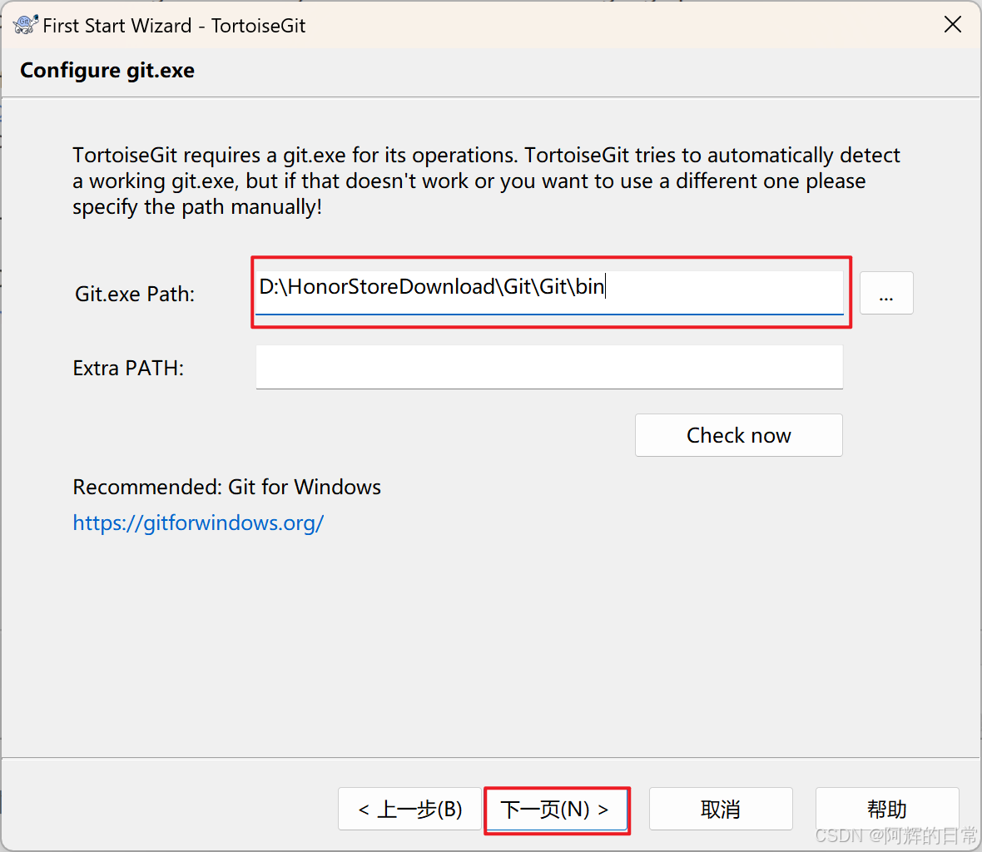
Task: Close the First Start Wizard window
Action: tap(953, 24)
